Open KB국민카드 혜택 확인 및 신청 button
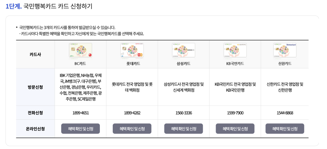 click(235, 129)
